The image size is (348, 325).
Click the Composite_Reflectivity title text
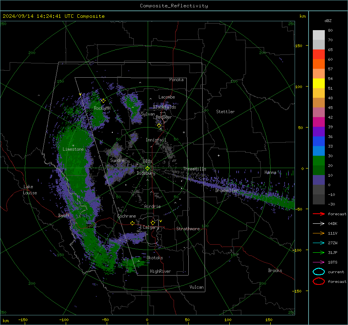point(174,6)
